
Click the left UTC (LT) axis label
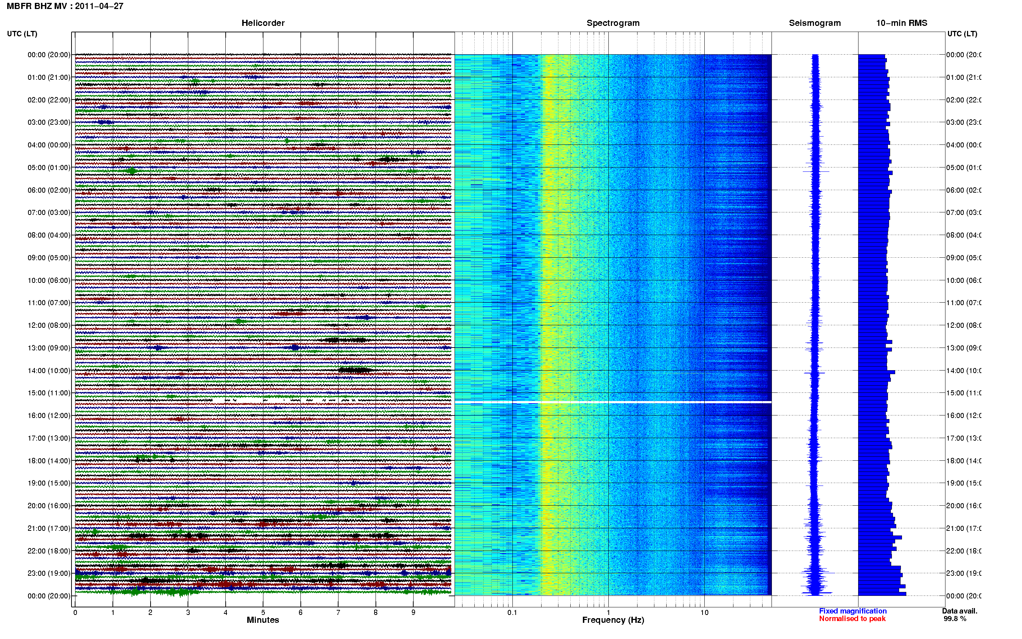pos(22,34)
